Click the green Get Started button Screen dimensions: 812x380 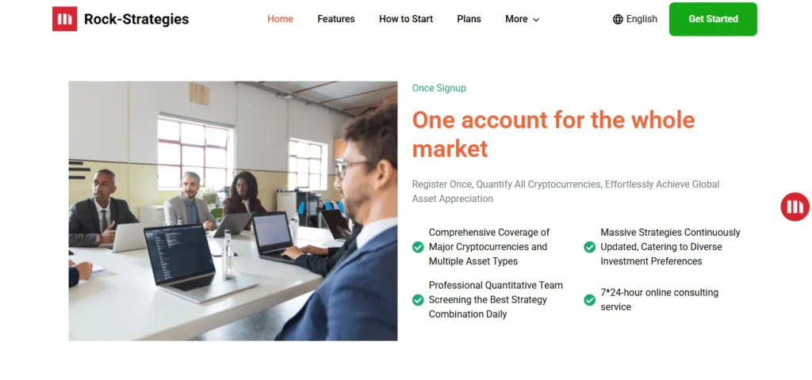[x=713, y=19]
